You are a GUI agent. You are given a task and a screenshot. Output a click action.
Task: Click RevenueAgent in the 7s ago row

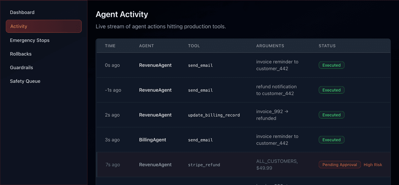[x=155, y=165]
